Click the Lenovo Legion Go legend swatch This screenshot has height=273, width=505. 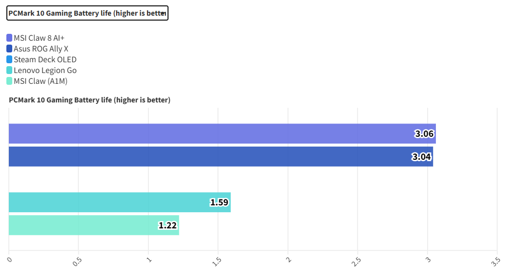coord(9,71)
